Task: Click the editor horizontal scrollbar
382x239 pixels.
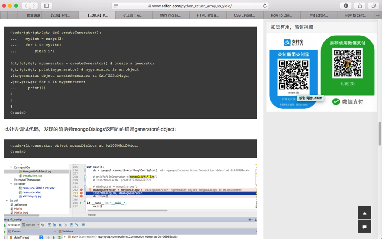Action: (127, 211)
